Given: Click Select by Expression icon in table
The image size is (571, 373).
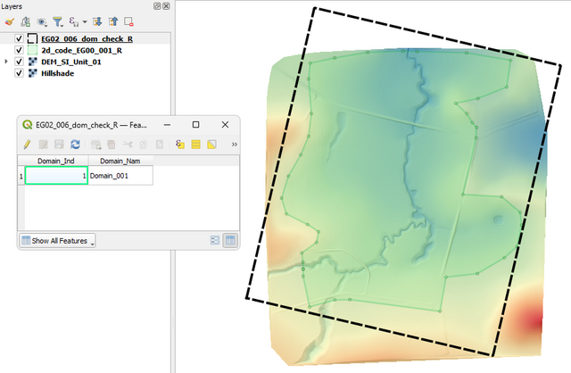Looking at the screenshot, I should tap(179, 144).
